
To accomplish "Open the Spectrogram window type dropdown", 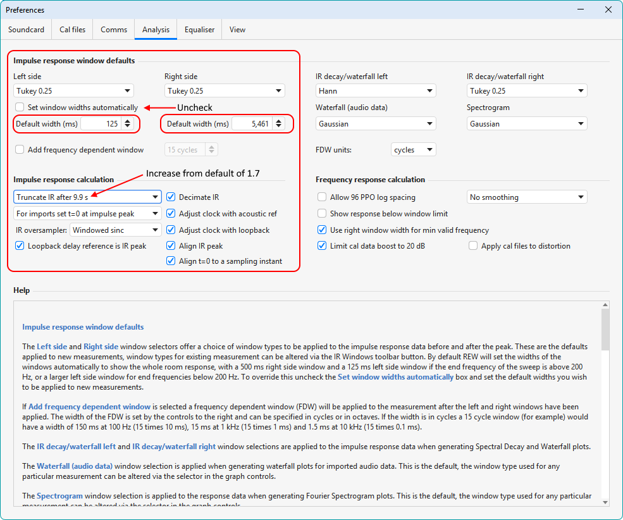I will pyautogui.click(x=527, y=123).
